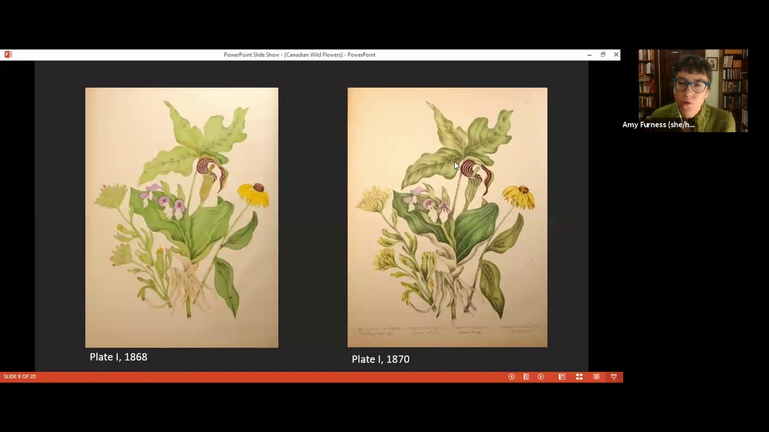The width and height of the screenshot is (769, 432).
Task: Click the PowerPoint app icon in title bar
Action: 8,55
